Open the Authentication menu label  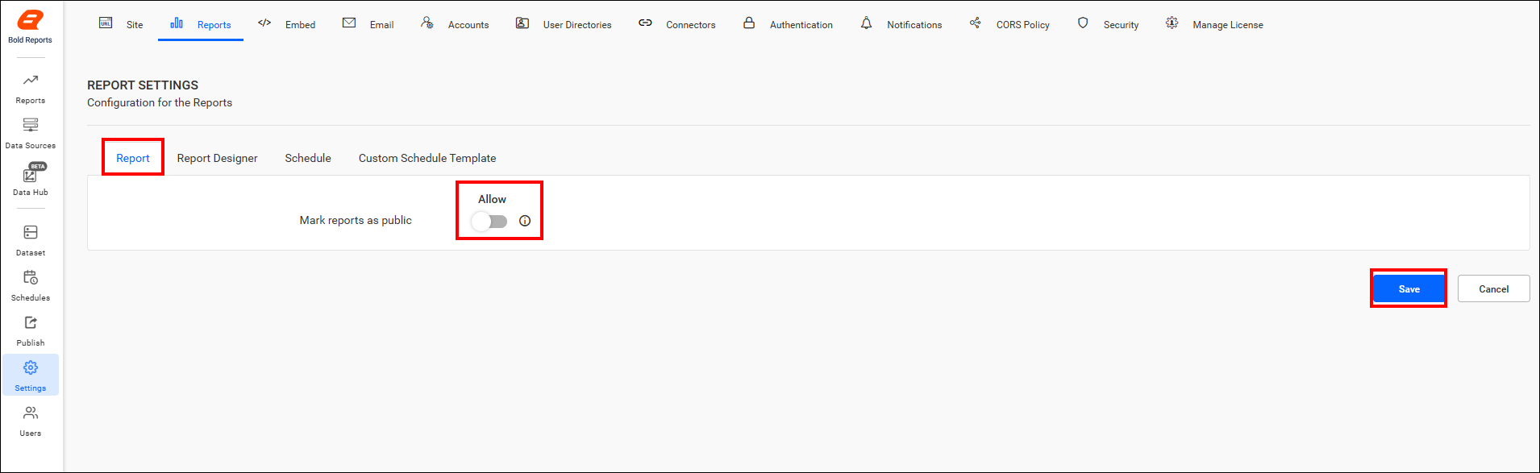801,25
